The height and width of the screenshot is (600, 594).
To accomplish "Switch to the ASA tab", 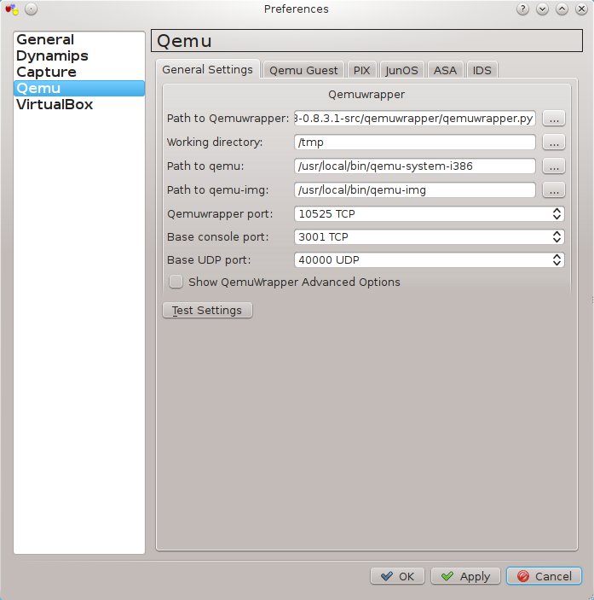I will point(445,70).
